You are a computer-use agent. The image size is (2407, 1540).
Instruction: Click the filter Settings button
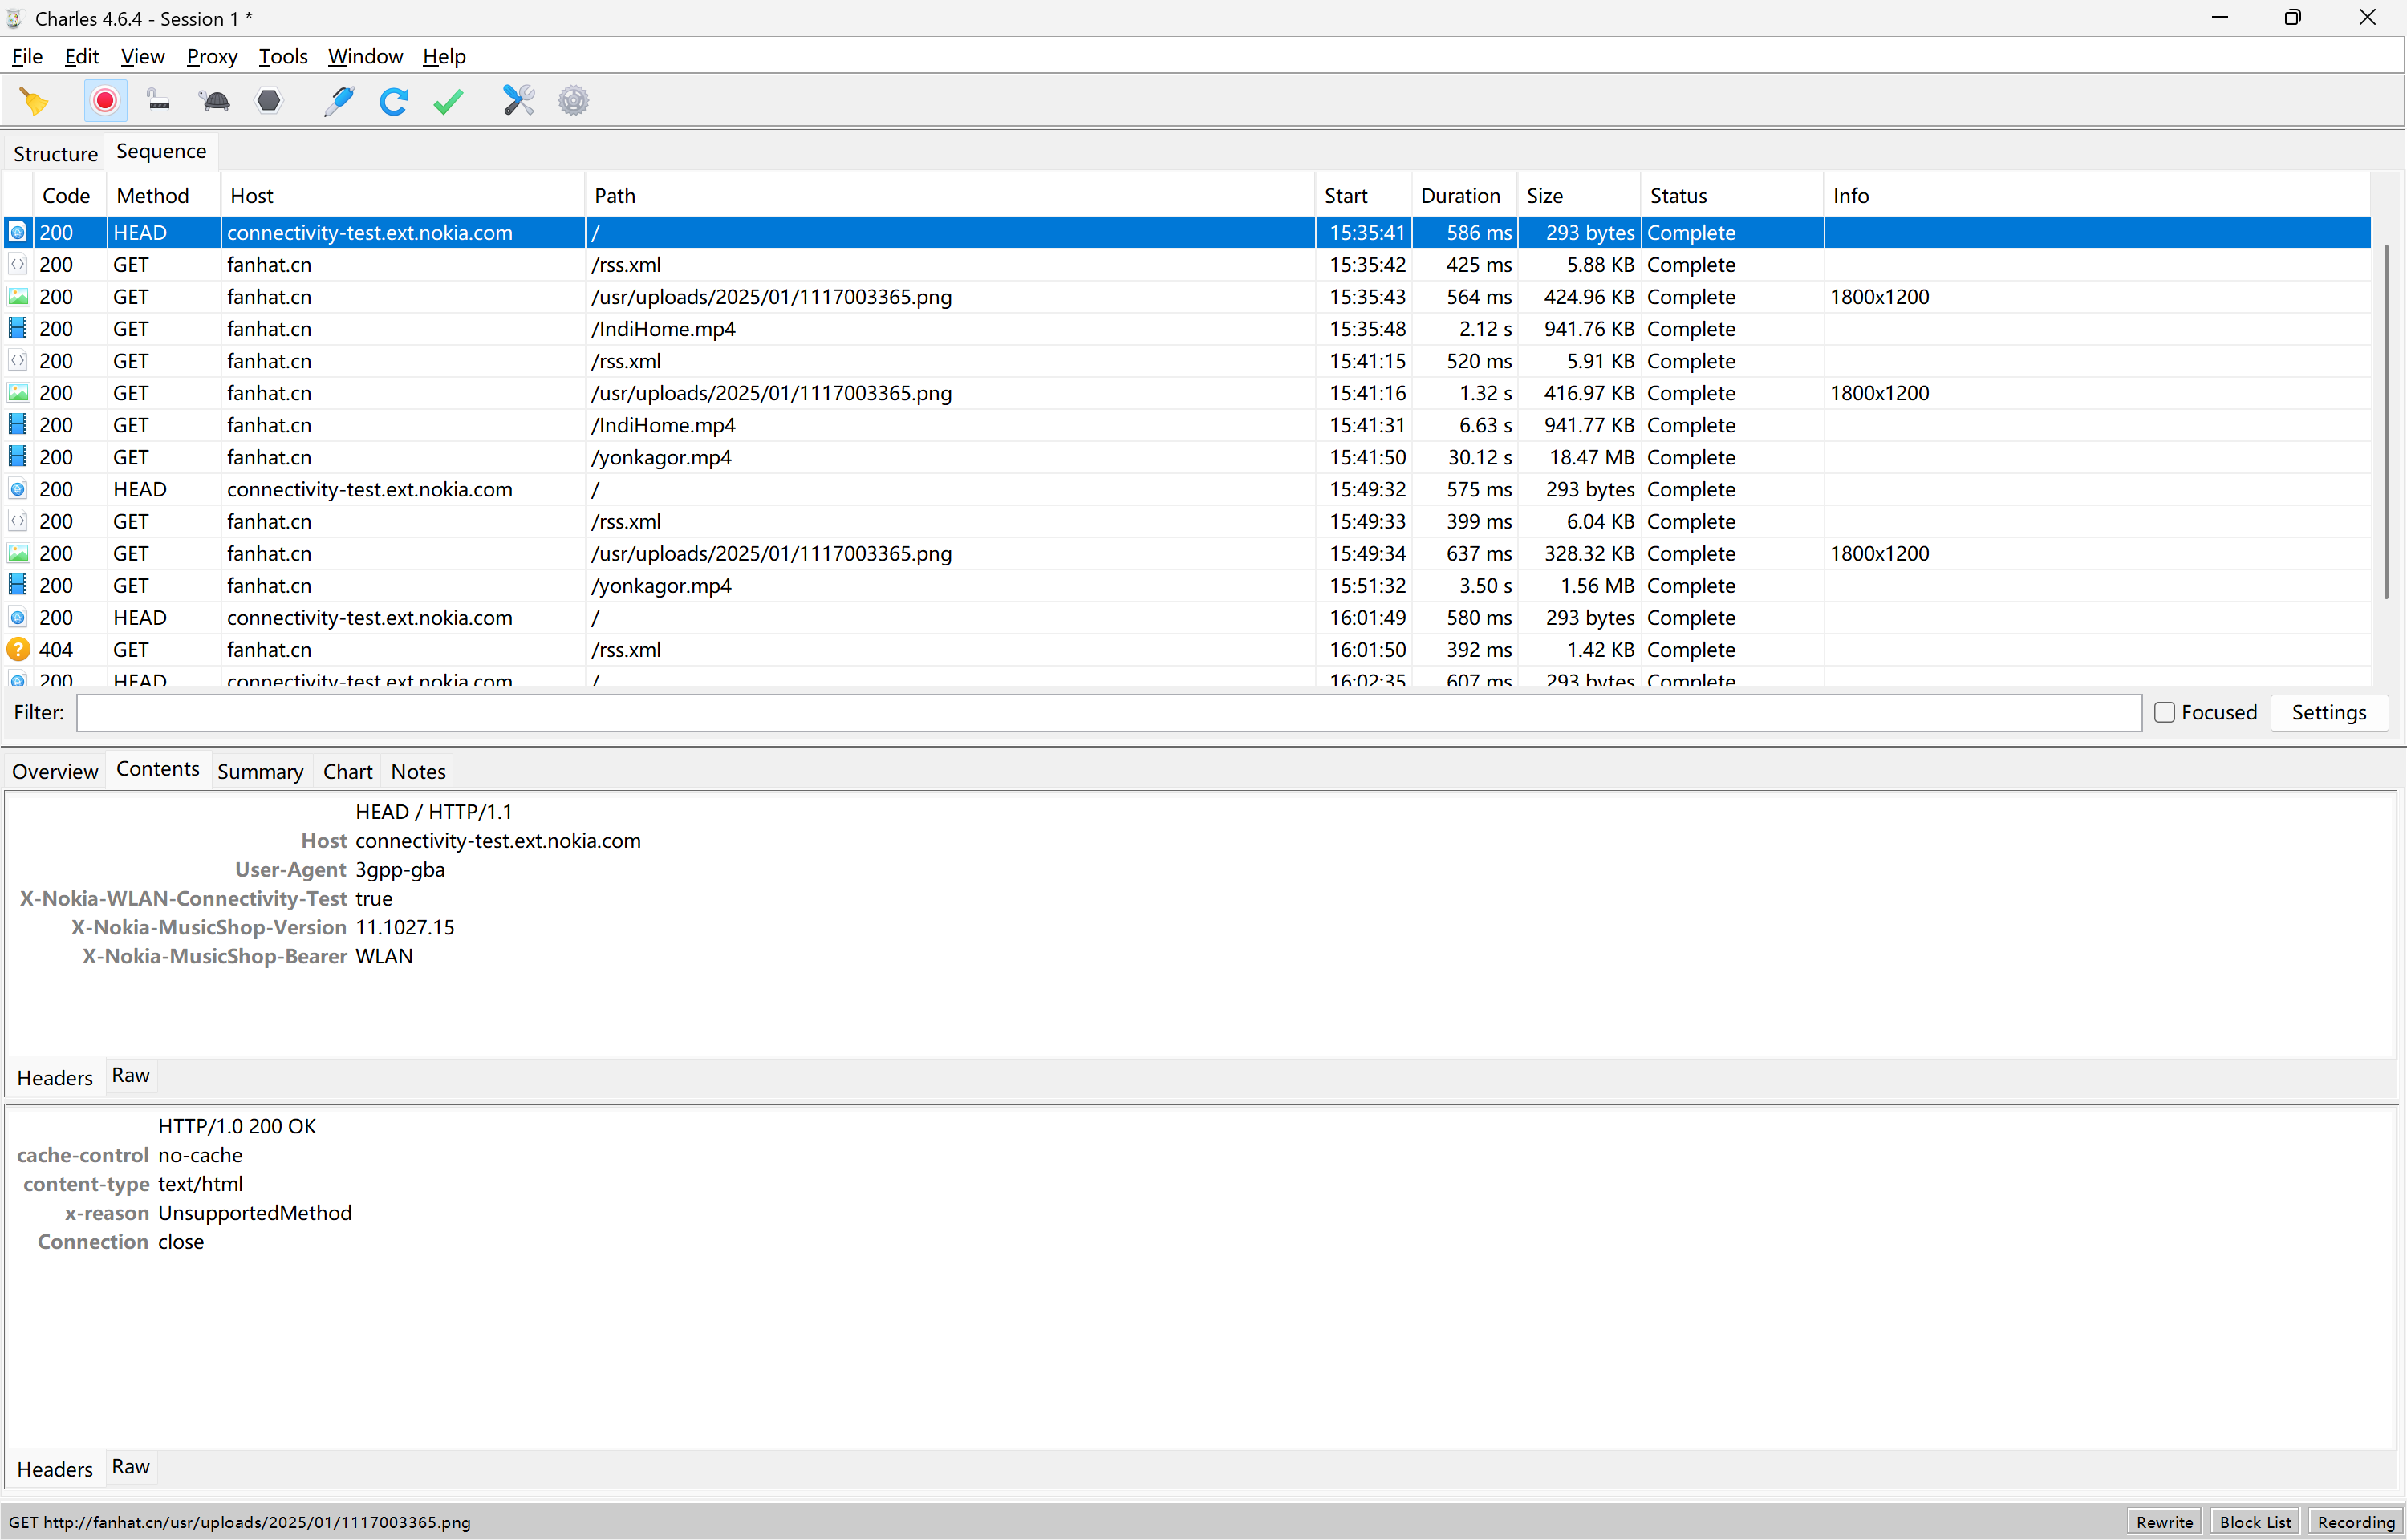(x=2329, y=713)
